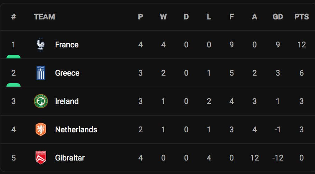Click the Netherlands orange lion crest

41,129
